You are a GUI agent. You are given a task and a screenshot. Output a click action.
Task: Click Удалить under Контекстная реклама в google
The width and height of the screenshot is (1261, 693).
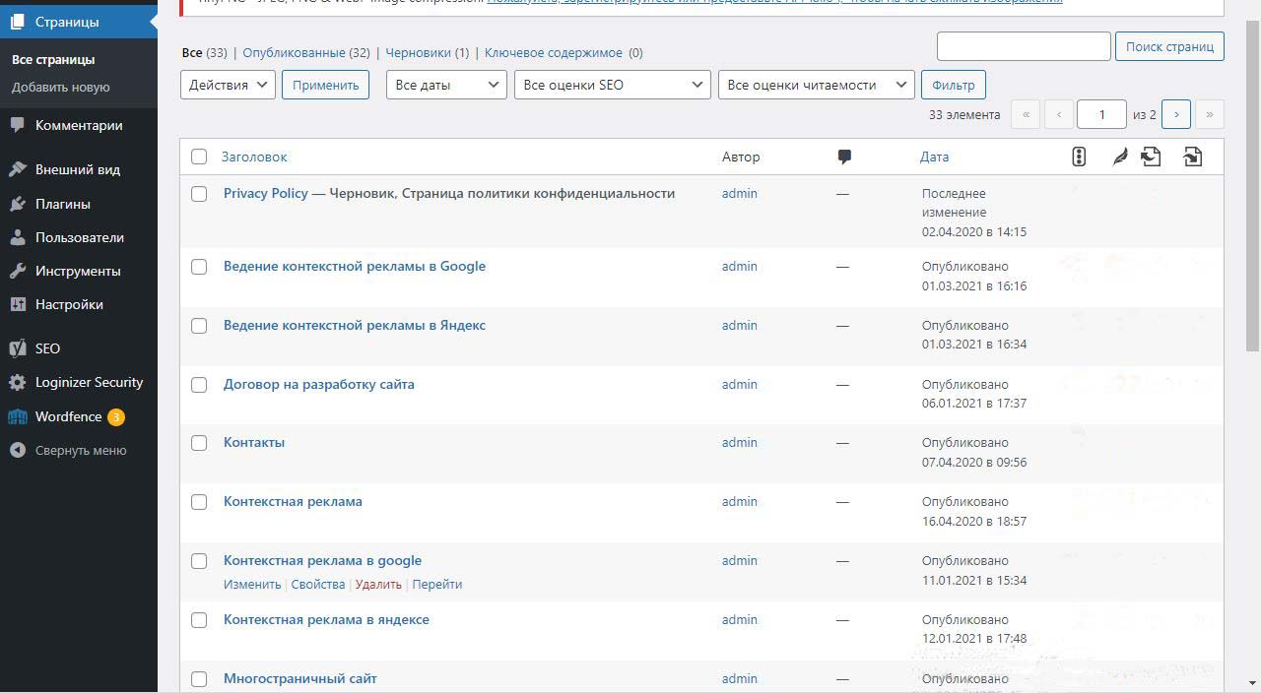378,584
